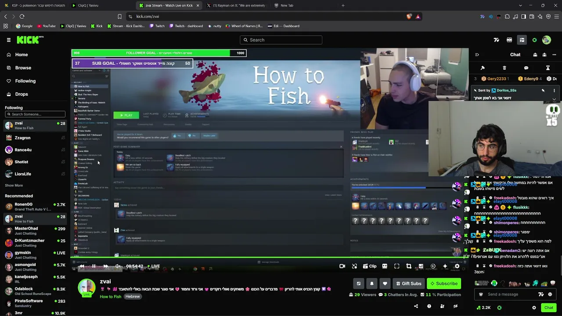Image resolution: width=562 pixels, height=316 pixels.
Task: Unmute the stream audio
Action: pos(118,266)
